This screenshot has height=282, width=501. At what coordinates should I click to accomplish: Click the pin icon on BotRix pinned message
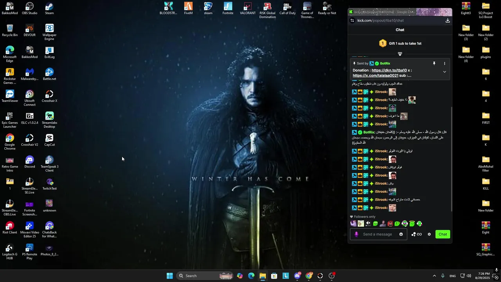(434, 63)
